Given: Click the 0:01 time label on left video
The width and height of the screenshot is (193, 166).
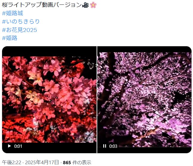Looking at the screenshot, I should [x=18, y=146].
